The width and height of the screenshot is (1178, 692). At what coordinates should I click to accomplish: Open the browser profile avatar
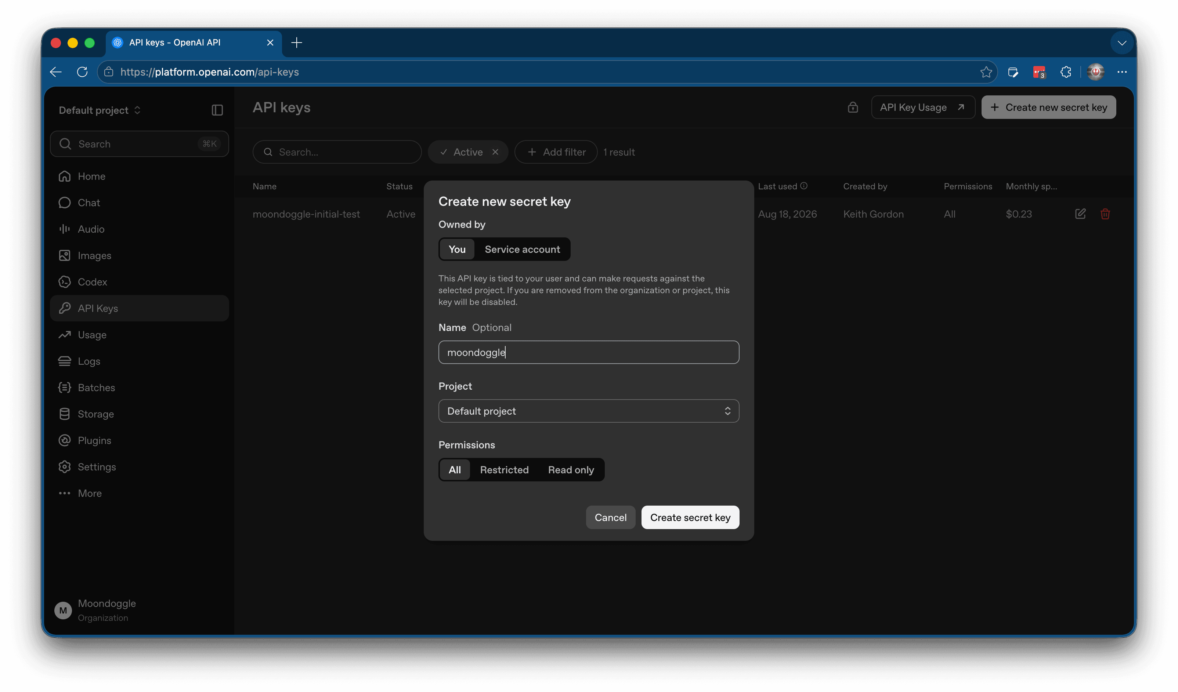click(1095, 72)
